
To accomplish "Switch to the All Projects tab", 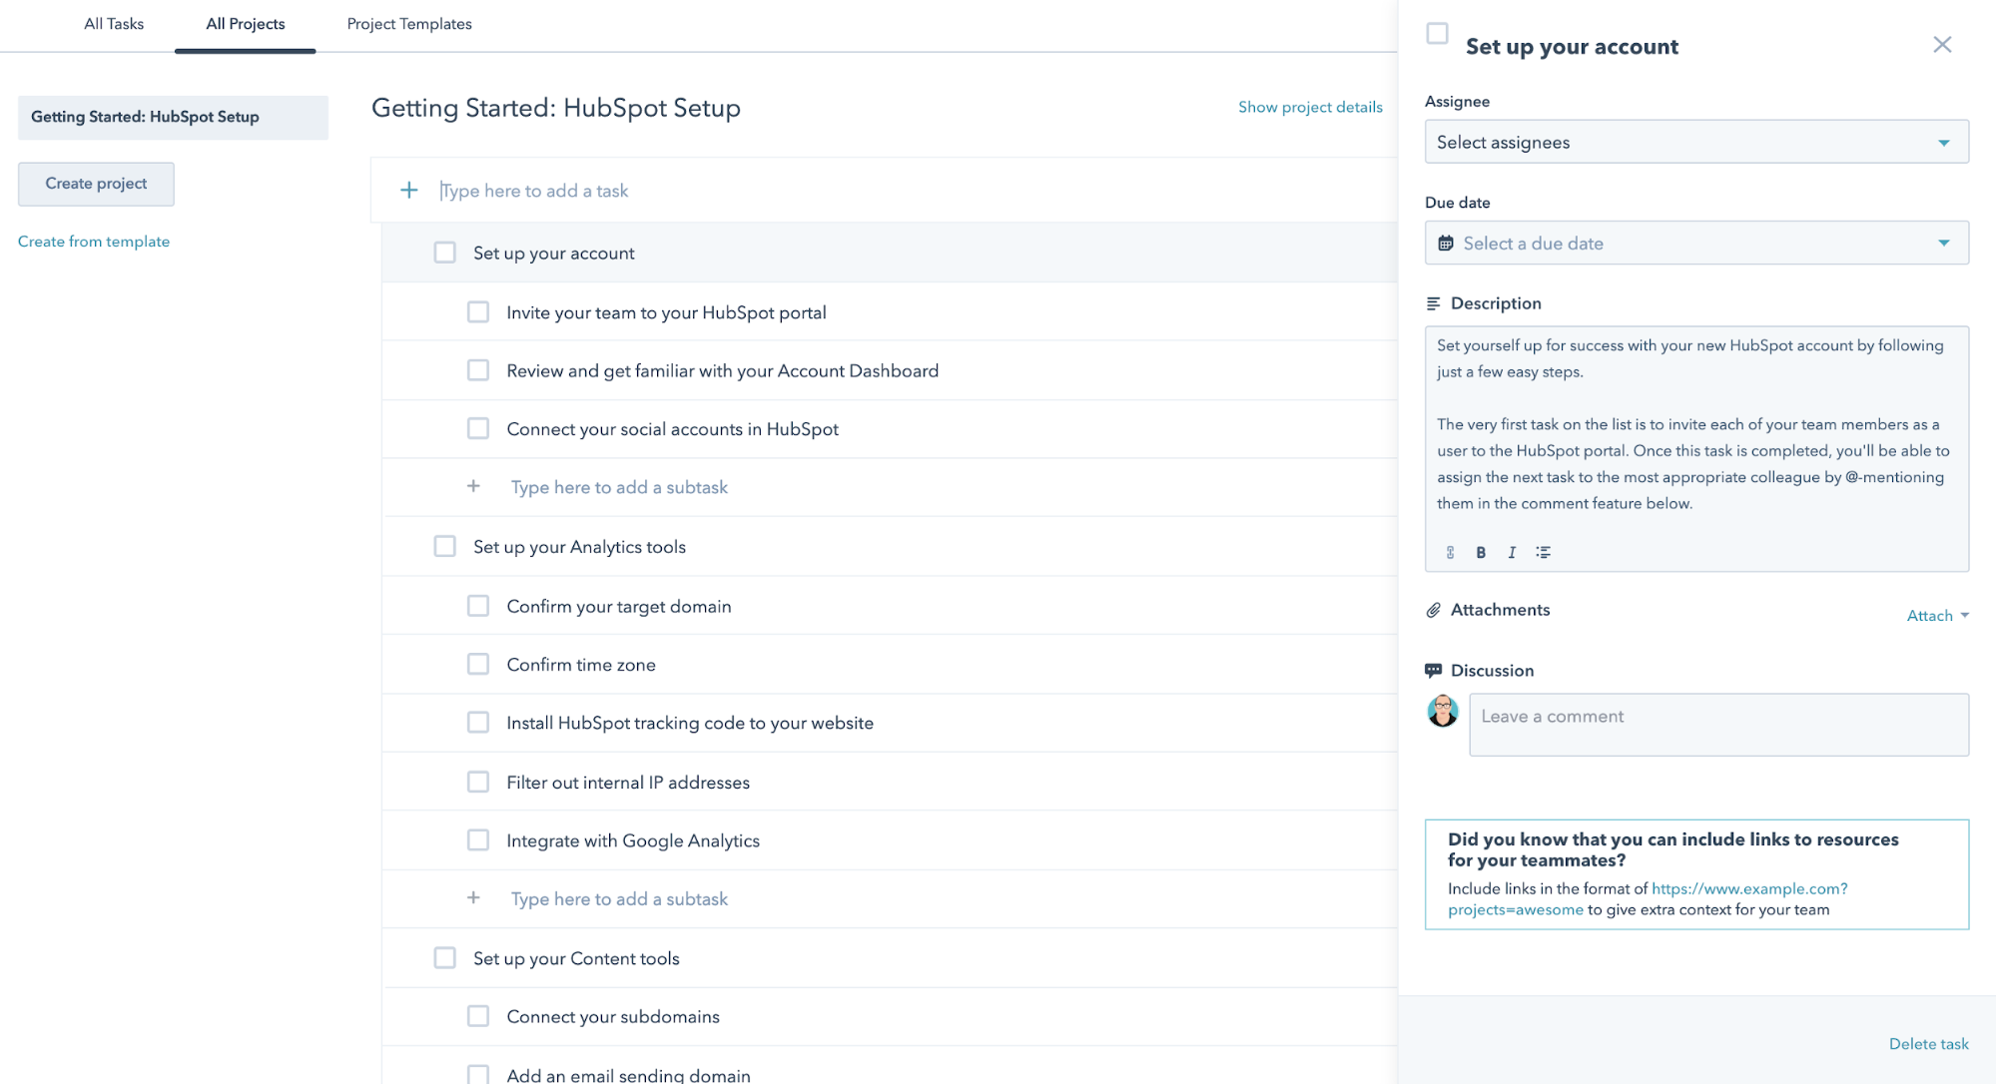I will click(245, 24).
